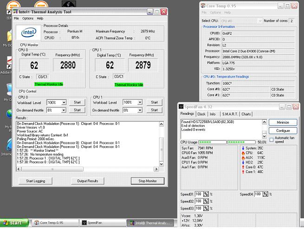
Task: Open the Options menu in Core Temp
Action: [x=215, y=12]
